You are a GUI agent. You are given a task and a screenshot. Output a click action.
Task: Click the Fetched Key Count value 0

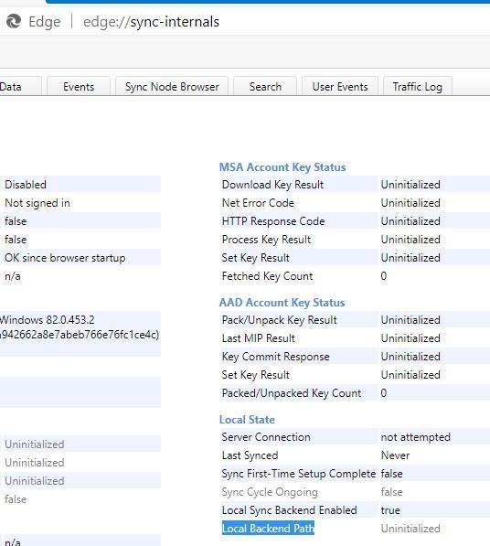pyautogui.click(x=384, y=276)
